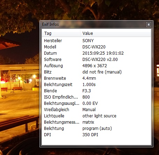
Task: Select the Belichtungsmess... row
Action: click(x=96, y=122)
